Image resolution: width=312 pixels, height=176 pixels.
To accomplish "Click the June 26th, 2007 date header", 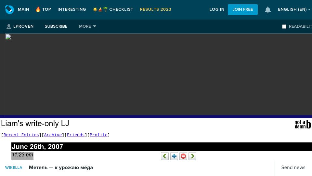I will 37,147.
